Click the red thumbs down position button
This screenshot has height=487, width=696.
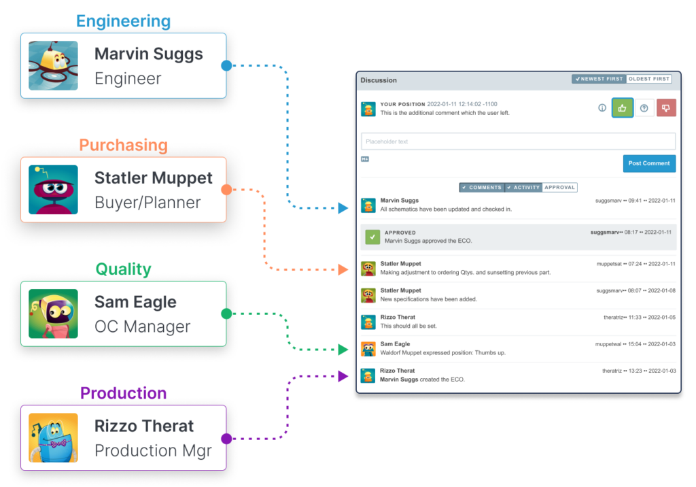[x=666, y=108]
